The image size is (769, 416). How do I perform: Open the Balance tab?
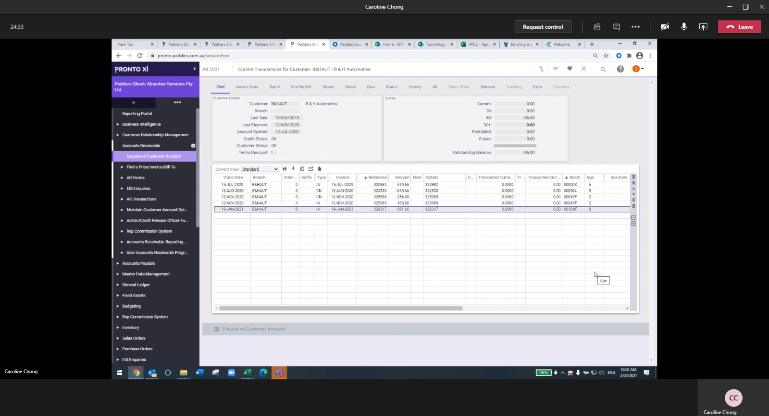pyautogui.click(x=487, y=87)
